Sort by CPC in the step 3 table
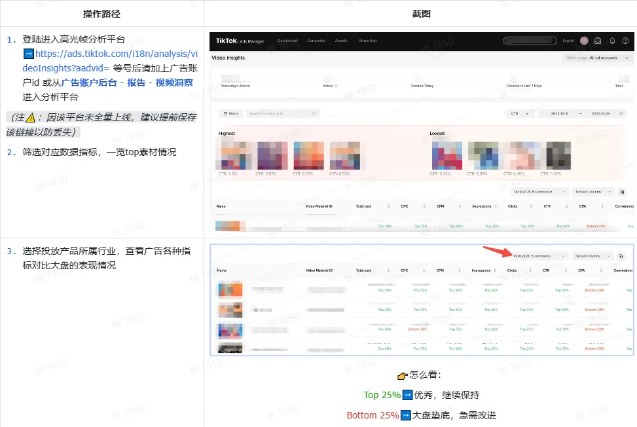Screen dimensions: 637x427 [424, 270]
